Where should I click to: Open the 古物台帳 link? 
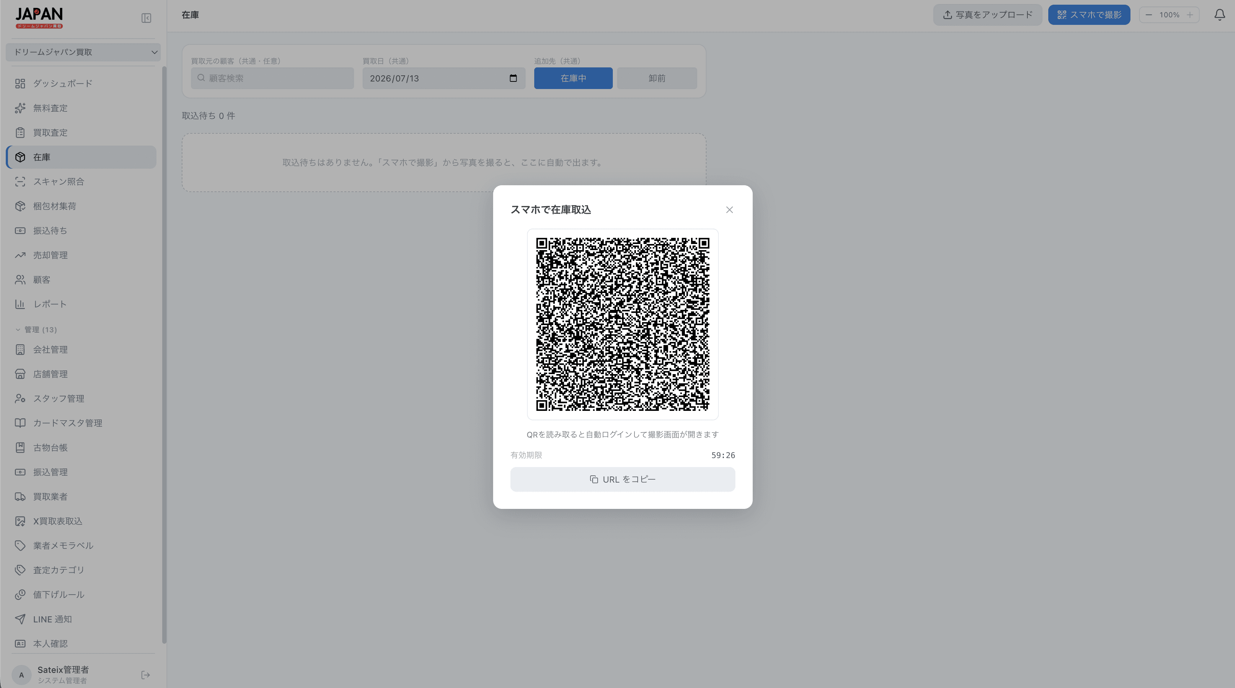point(81,447)
